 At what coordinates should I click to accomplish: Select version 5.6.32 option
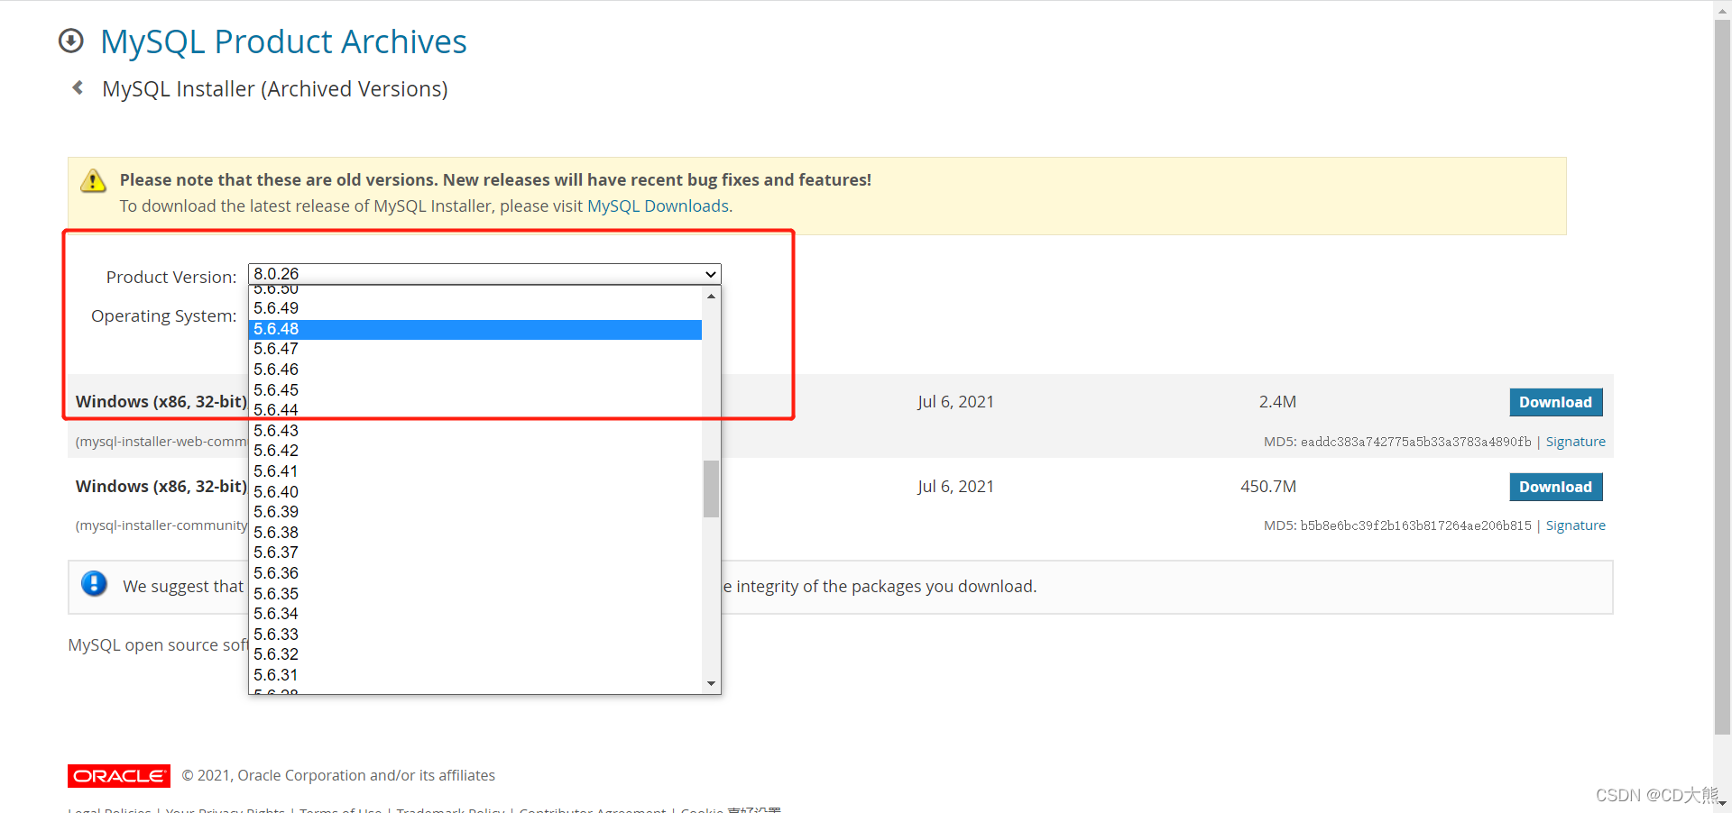[x=475, y=654]
